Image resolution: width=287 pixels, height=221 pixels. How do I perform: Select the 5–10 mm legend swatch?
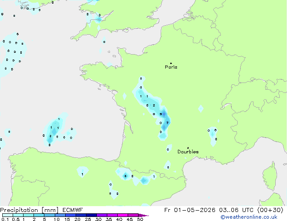tap(49, 215)
